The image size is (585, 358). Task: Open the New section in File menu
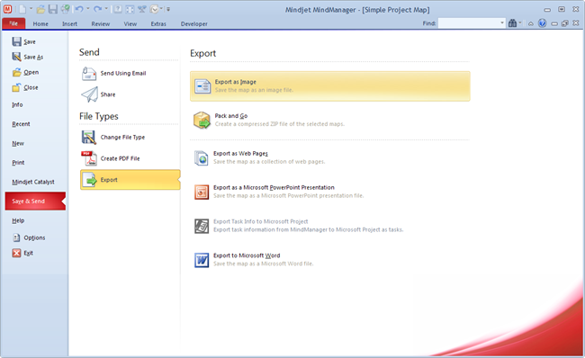pyautogui.click(x=18, y=143)
